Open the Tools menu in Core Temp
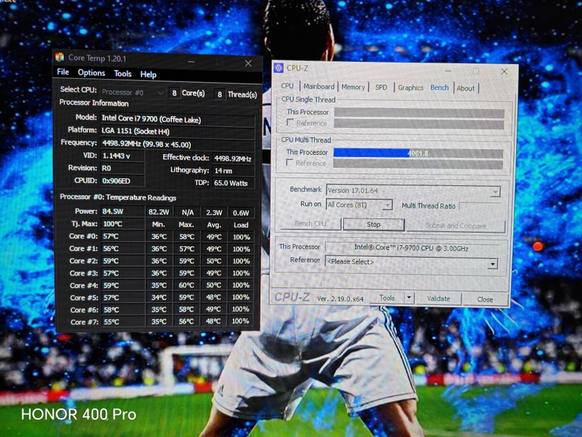Viewport: 582px width, 437px height. point(123,74)
